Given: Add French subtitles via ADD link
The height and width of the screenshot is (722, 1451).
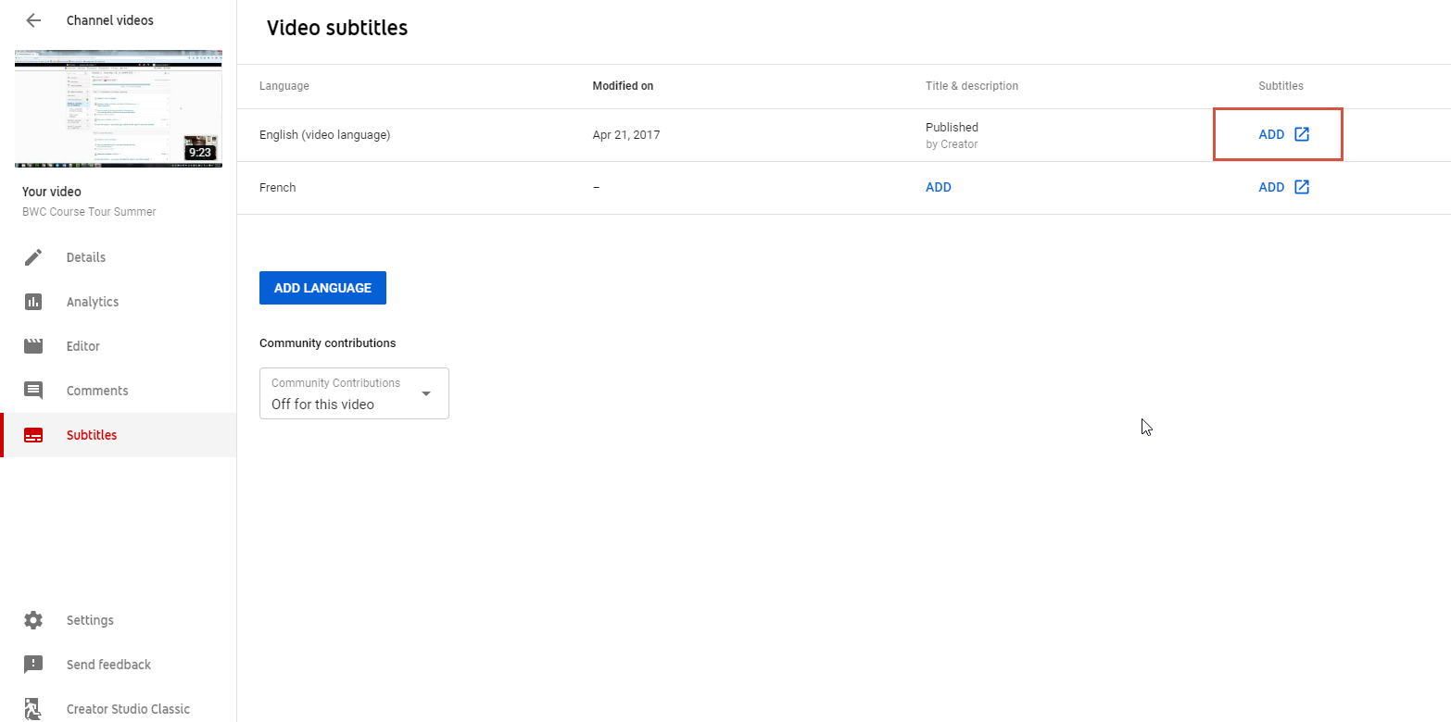Looking at the screenshot, I should click(1271, 187).
